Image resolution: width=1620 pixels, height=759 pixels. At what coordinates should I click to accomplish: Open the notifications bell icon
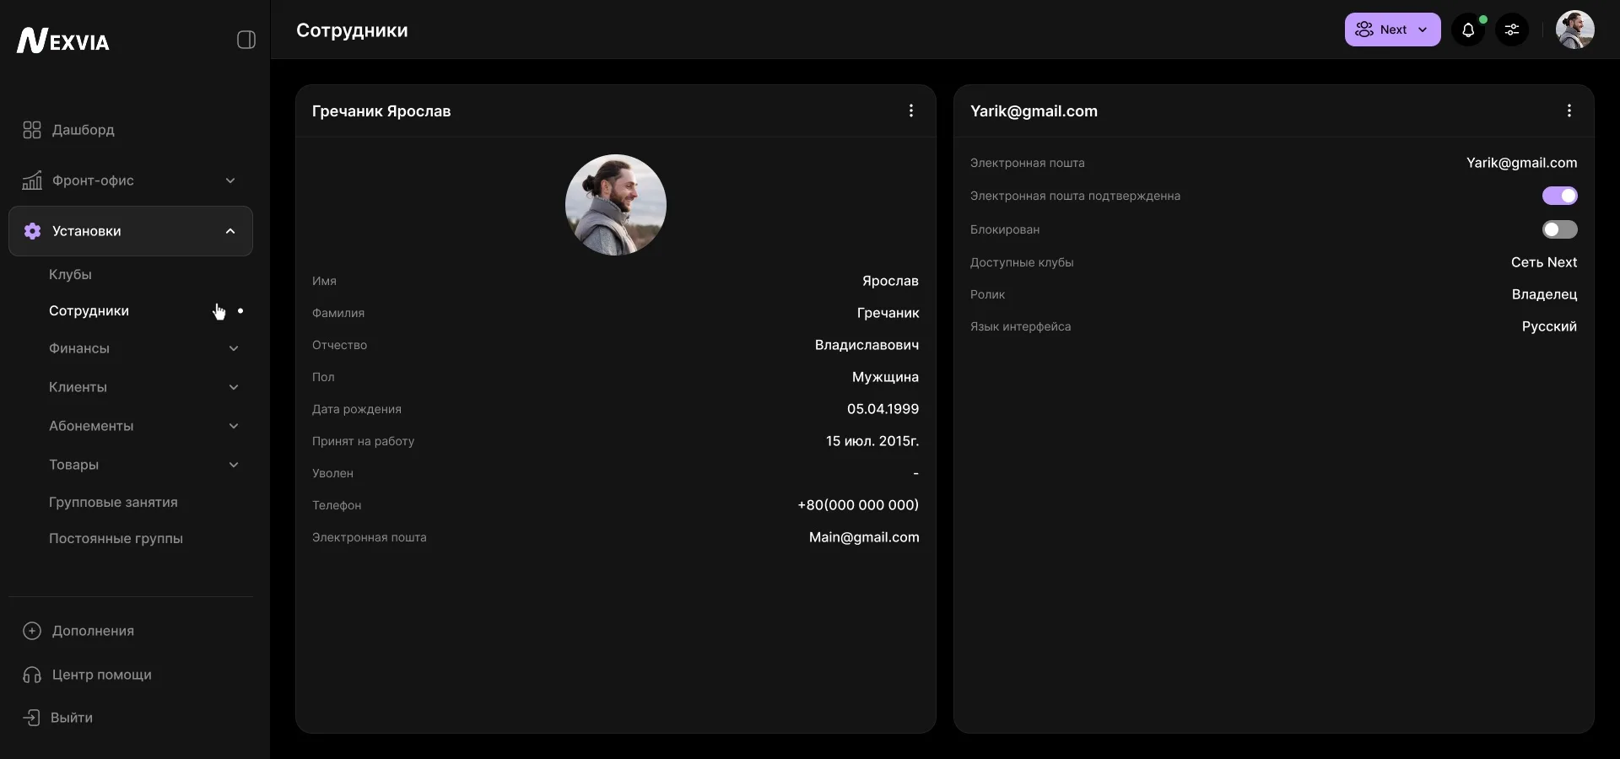(1469, 30)
